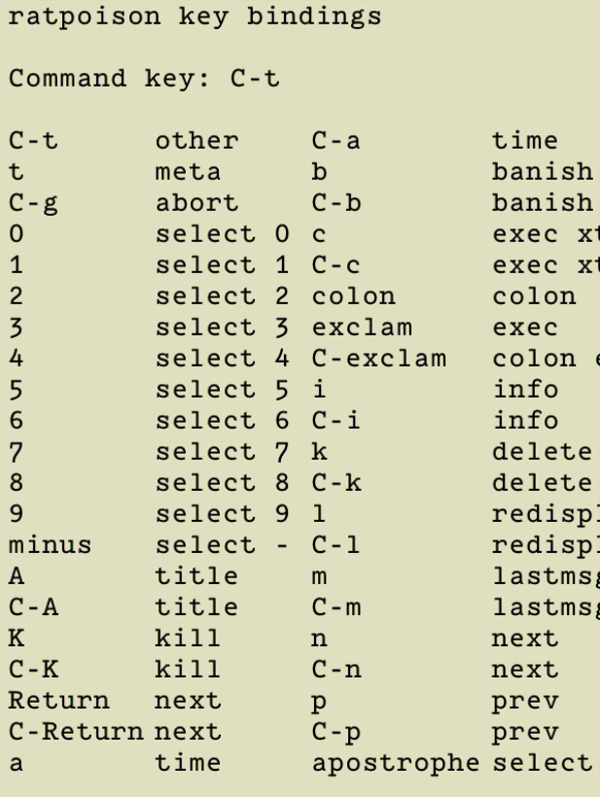The image size is (600, 797).
Task: Click the 'colon' key label
Action: click(353, 296)
